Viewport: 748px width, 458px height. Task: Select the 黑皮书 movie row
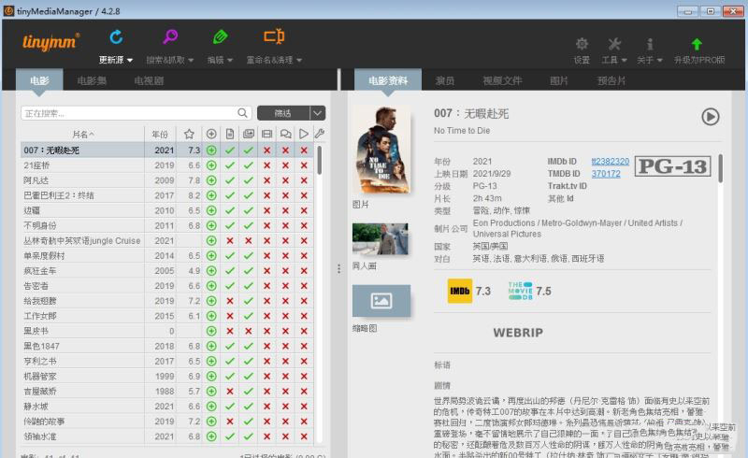pyautogui.click(x=167, y=331)
